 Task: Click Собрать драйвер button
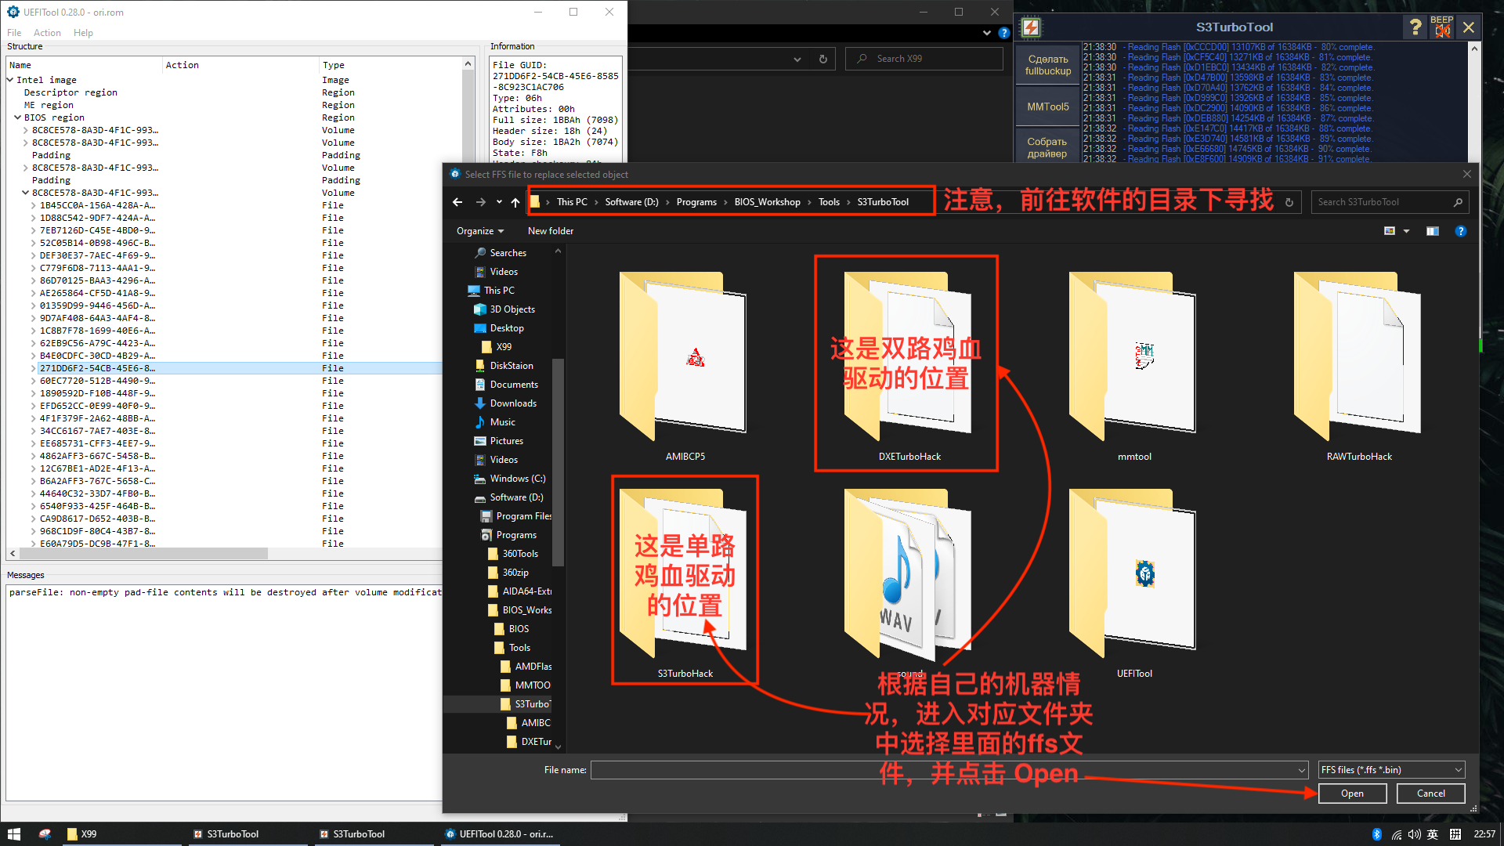1048,147
